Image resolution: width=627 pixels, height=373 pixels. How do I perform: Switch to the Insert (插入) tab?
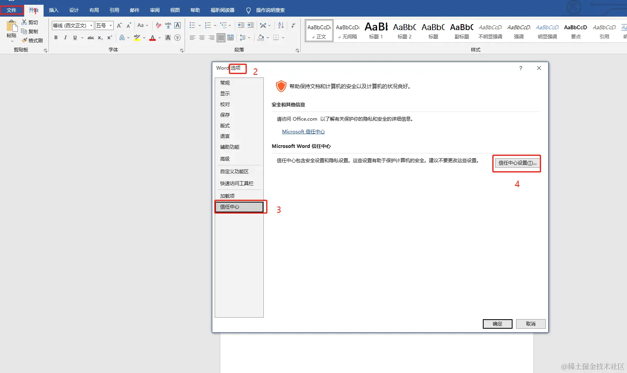pyautogui.click(x=53, y=10)
